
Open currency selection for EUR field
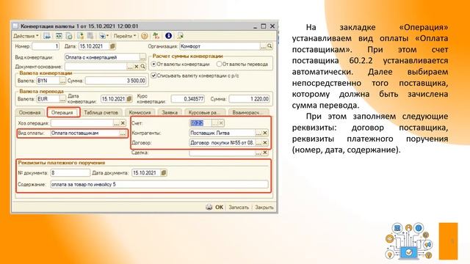(x=62, y=99)
